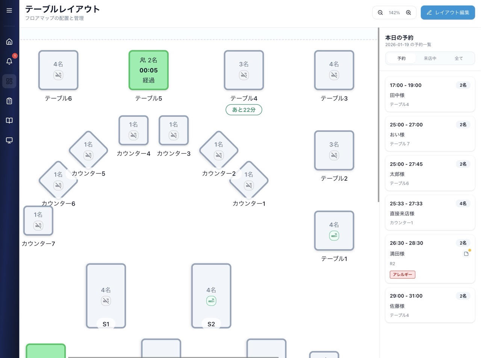Open the home icon in the sidebar
The image size is (481, 358).
click(9, 41)
